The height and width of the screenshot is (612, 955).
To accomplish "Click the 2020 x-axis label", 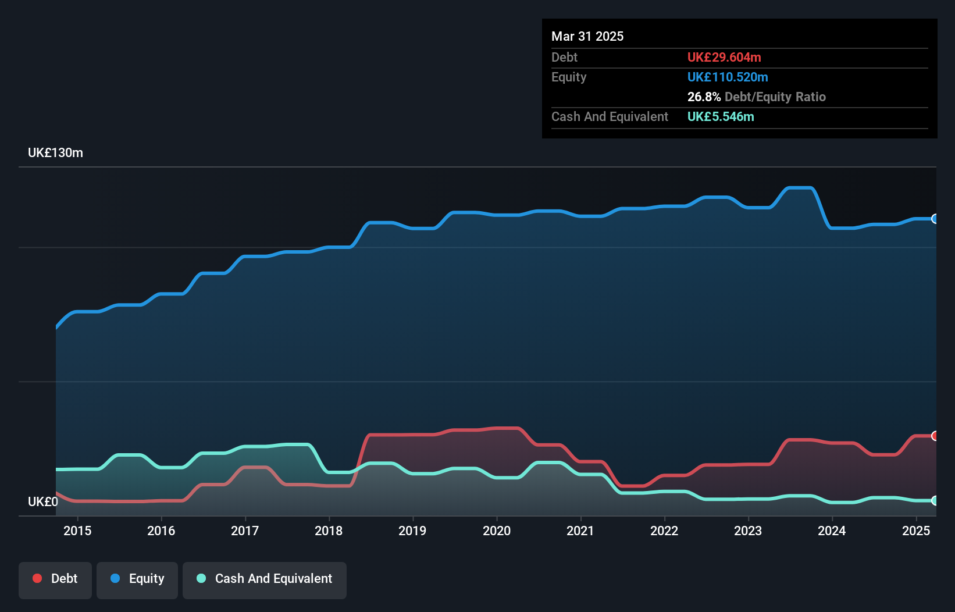I will [497, 531].
